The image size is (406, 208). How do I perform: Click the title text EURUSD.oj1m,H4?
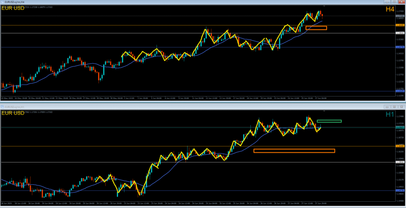pyautogui.click(x=15, y=2)
